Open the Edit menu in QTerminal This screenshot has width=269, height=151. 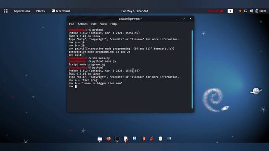94,24
